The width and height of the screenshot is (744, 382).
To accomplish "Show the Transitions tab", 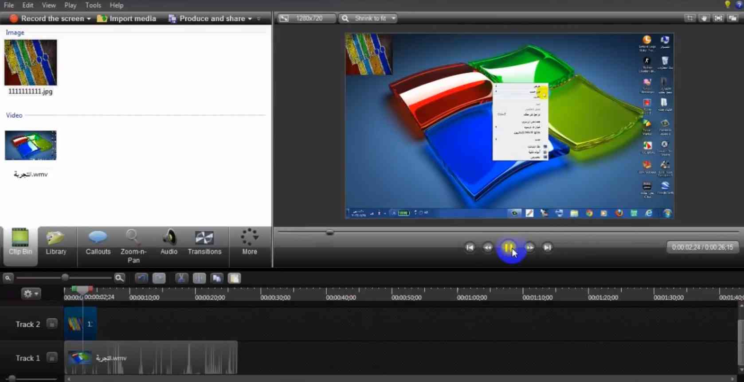I will [204, 243].
